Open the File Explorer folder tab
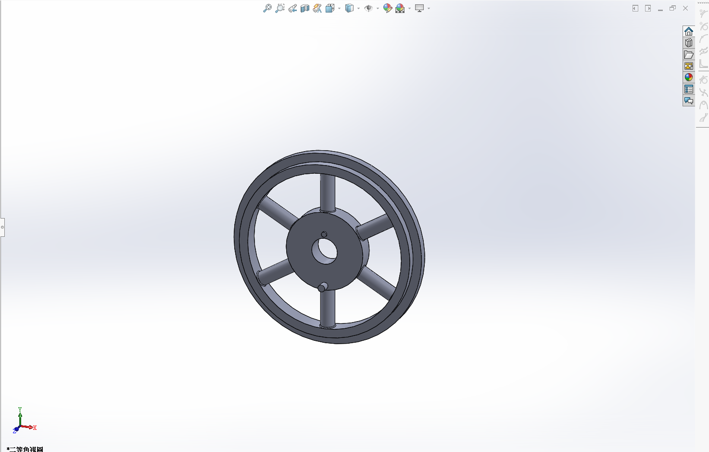The image size is (709, 452). [689, 54]
